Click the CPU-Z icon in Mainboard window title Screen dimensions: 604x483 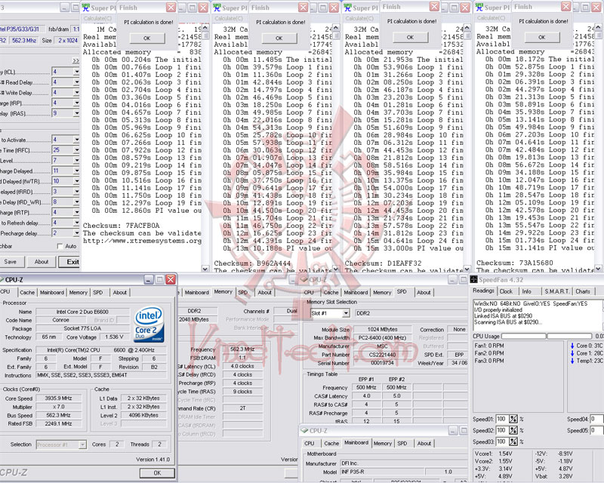tap(304, 430)
